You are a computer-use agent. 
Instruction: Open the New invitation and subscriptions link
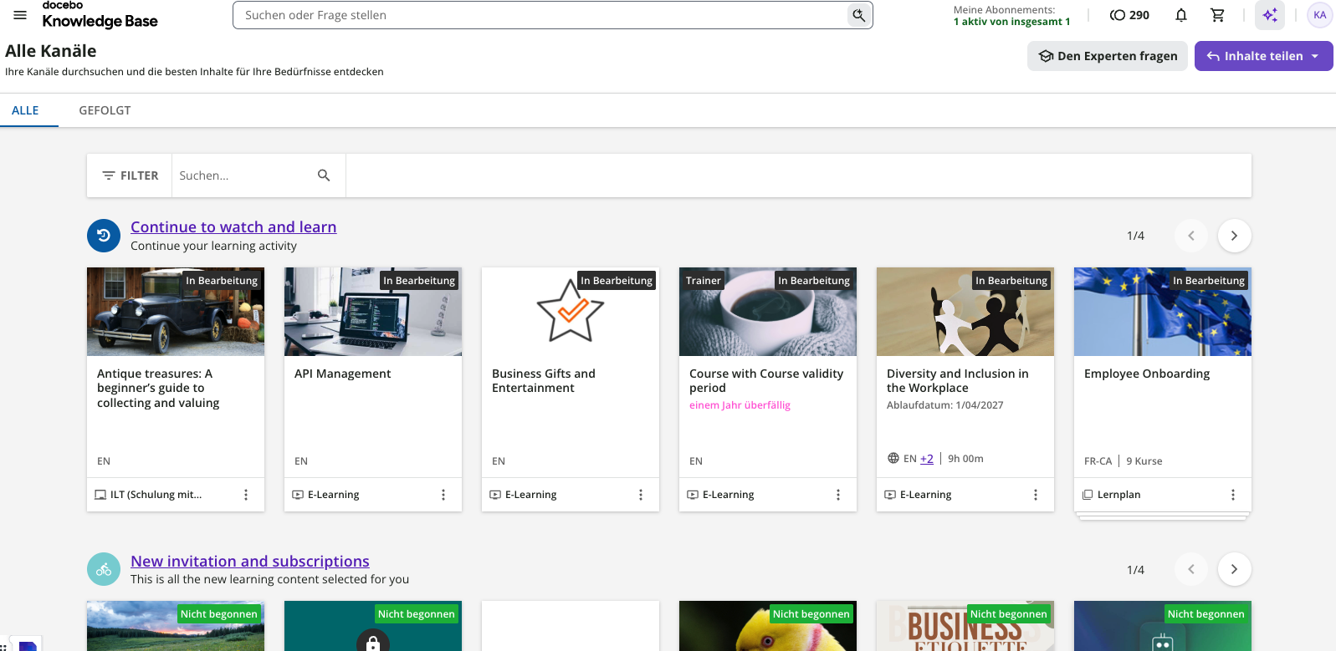250,562
